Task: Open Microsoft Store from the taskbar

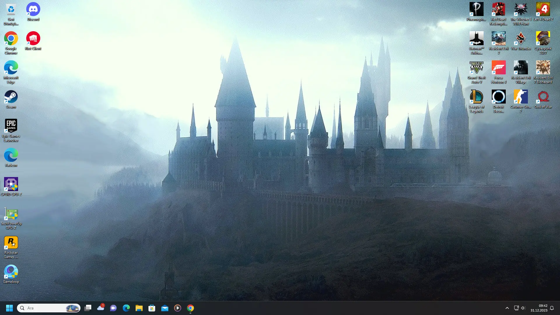Action: pyautogui.click(x=152, y=308)
